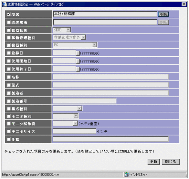Screen dimensions: 189x179
Task: Tick the モニタ解像度 checkbox
Action: 8,124
